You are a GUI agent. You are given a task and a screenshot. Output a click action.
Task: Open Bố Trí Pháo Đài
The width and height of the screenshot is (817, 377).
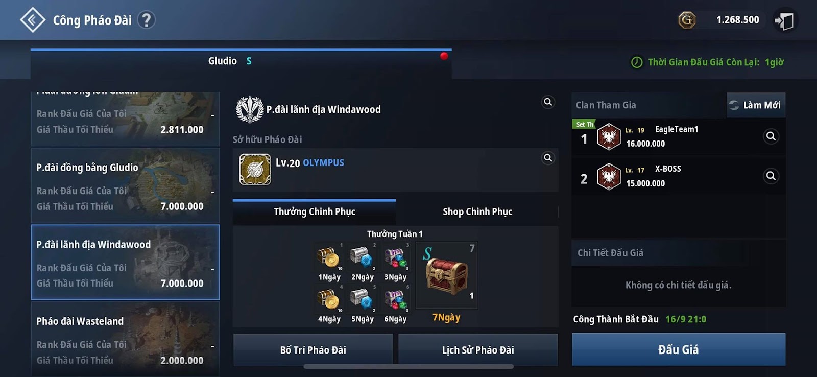pyautogui.click(x=313, y=350)
